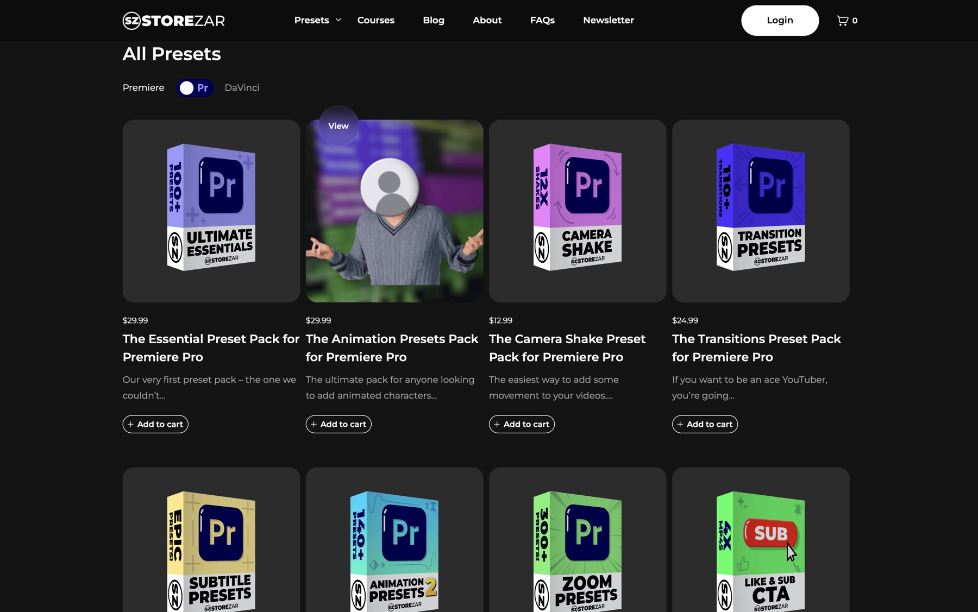This screenshot has height=612, width=978.
Task: Open The Transitions Preset Pack title link
Action: tap(756, 348)
